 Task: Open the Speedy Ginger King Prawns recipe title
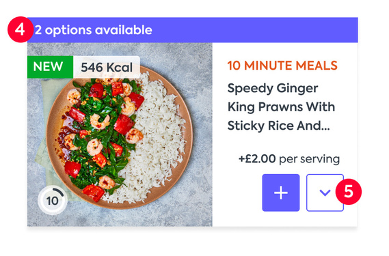pos(282,106)
